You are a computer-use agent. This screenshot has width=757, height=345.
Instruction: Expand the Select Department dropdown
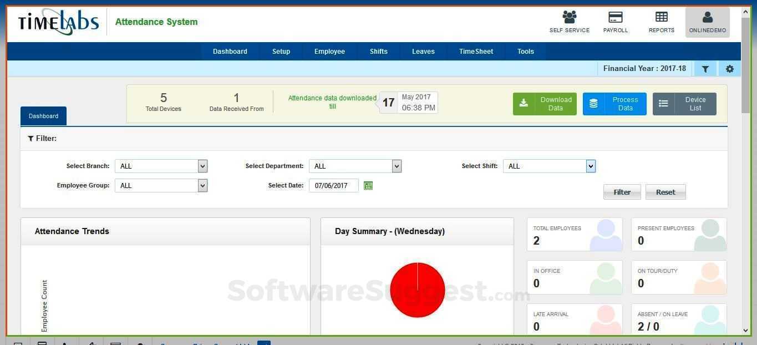pos(355,166)
